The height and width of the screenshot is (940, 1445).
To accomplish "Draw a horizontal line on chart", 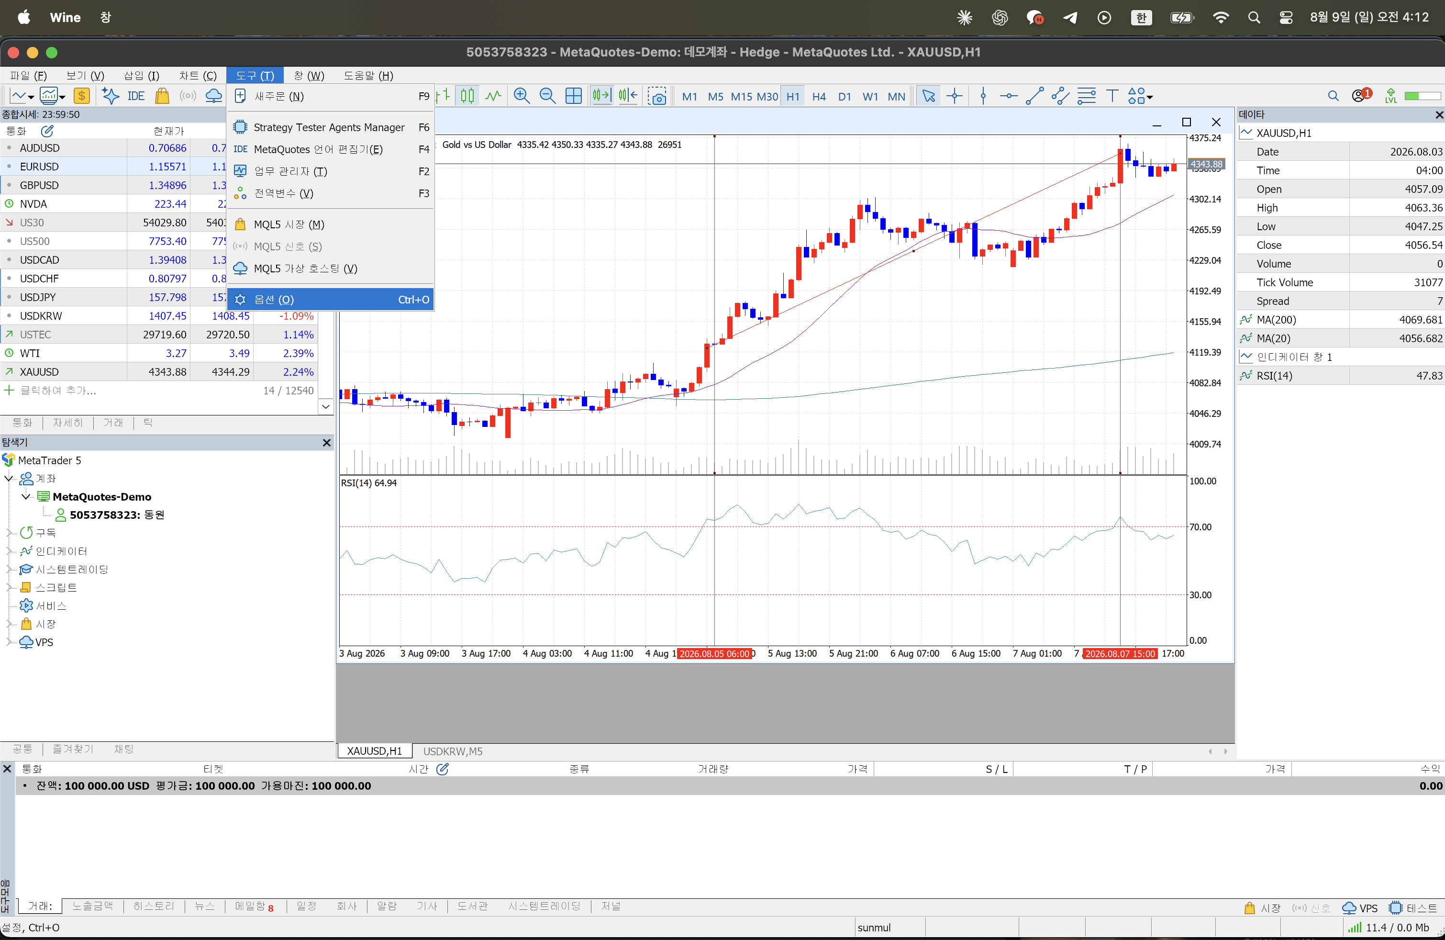I will pos(1009,96).
